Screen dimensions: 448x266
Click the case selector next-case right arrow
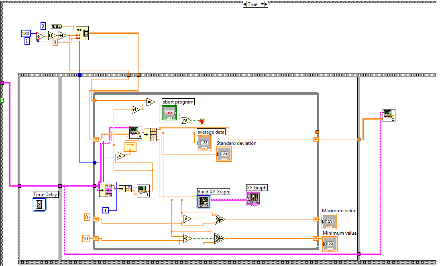point(267,4)
